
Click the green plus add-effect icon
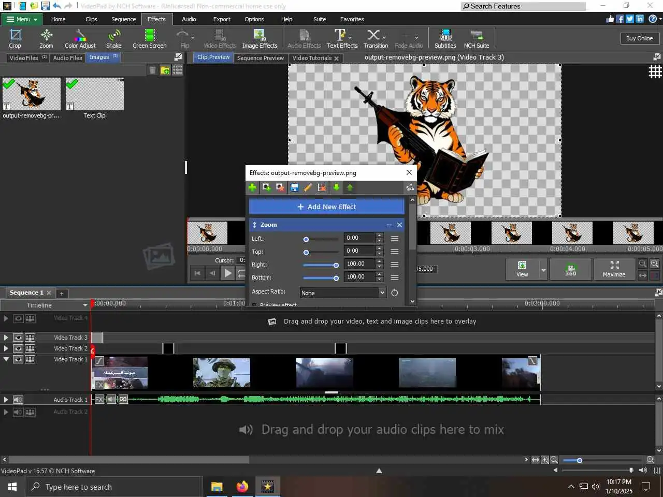(x=252, y=187)
